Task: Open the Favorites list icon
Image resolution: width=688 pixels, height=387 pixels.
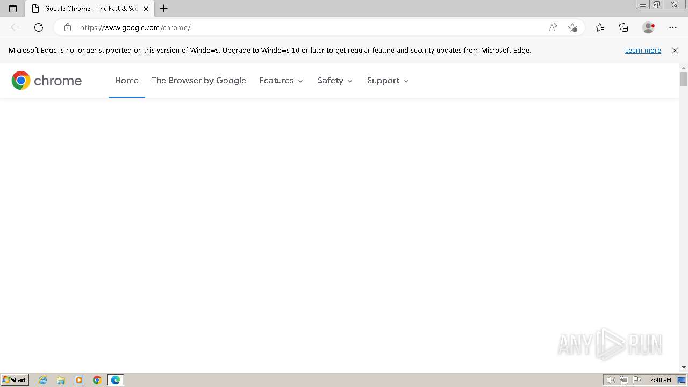Action: [600, 27]
